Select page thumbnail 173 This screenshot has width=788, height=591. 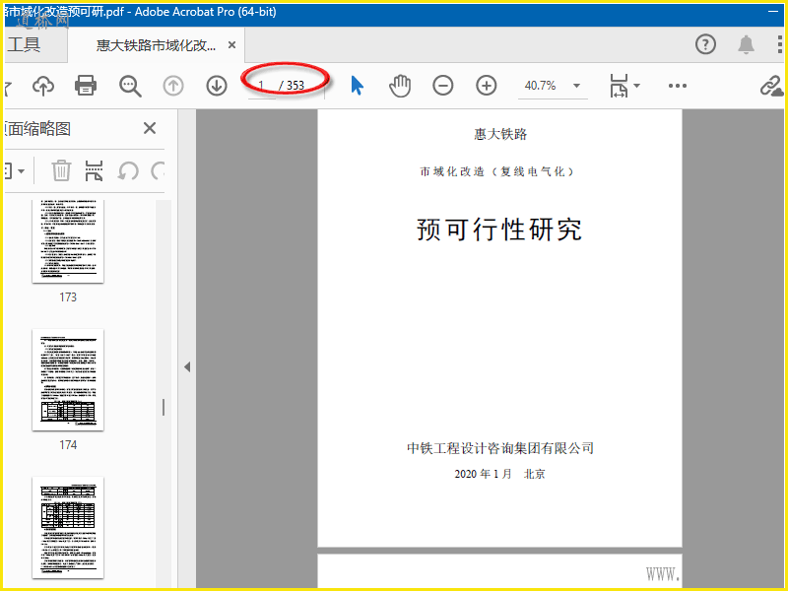pos(68,241)
